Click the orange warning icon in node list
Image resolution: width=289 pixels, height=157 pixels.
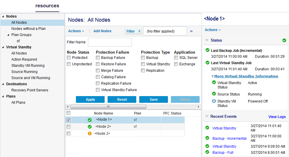90,134
